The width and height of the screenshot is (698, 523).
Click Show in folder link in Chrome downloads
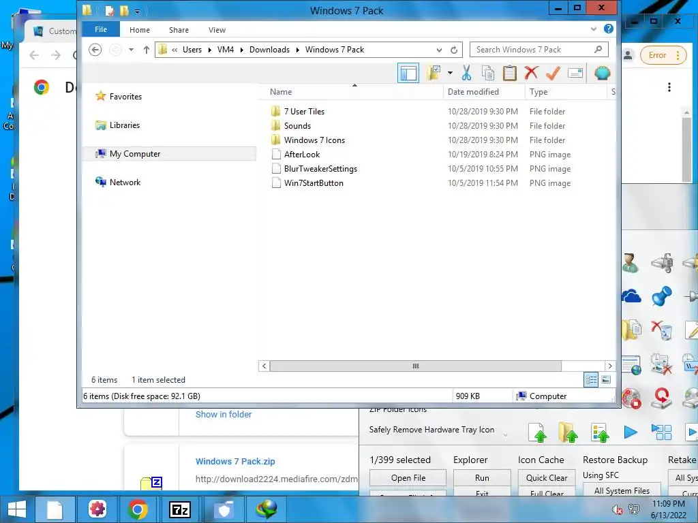[224, 414]
